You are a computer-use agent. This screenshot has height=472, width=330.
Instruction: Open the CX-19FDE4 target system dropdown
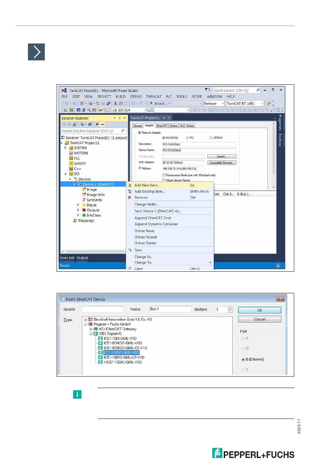point(129,110)
